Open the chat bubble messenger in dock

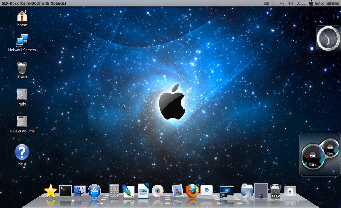click(206, 191)
